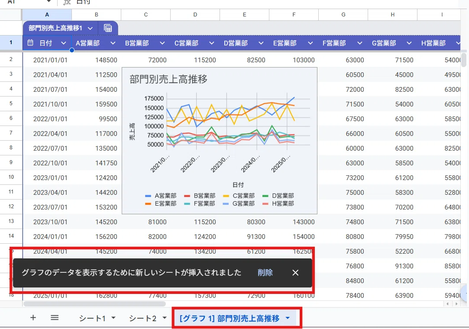Image resolution: width=469 pixels, height=329 pixels.
Task: Click the horizontal scrollbar thumb
Action: [x=94, y=304]
